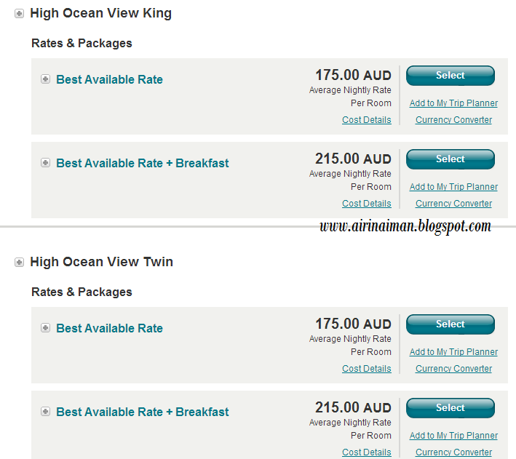This screenshot has width=516, height=459.
Task: Expand King room Best Available Rate + Breakfast plus icon
Action: 45,162
